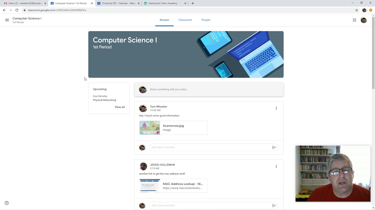
Task: Close the Christoval ISD Calendar tab
Action: tap(139, 3)
